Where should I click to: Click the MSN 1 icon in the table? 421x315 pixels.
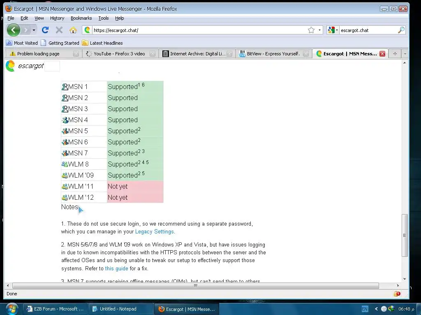click(65, 87)
